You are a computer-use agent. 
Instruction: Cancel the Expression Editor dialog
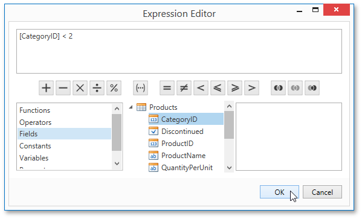pyautogui.click(x=322, y=192)
